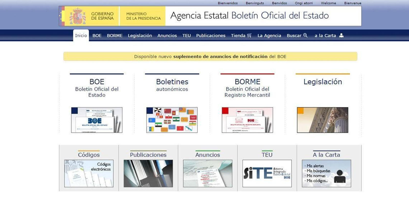
Task: Open the Legislación menu item
Action: pyautogui.click(x=140, y=36)
